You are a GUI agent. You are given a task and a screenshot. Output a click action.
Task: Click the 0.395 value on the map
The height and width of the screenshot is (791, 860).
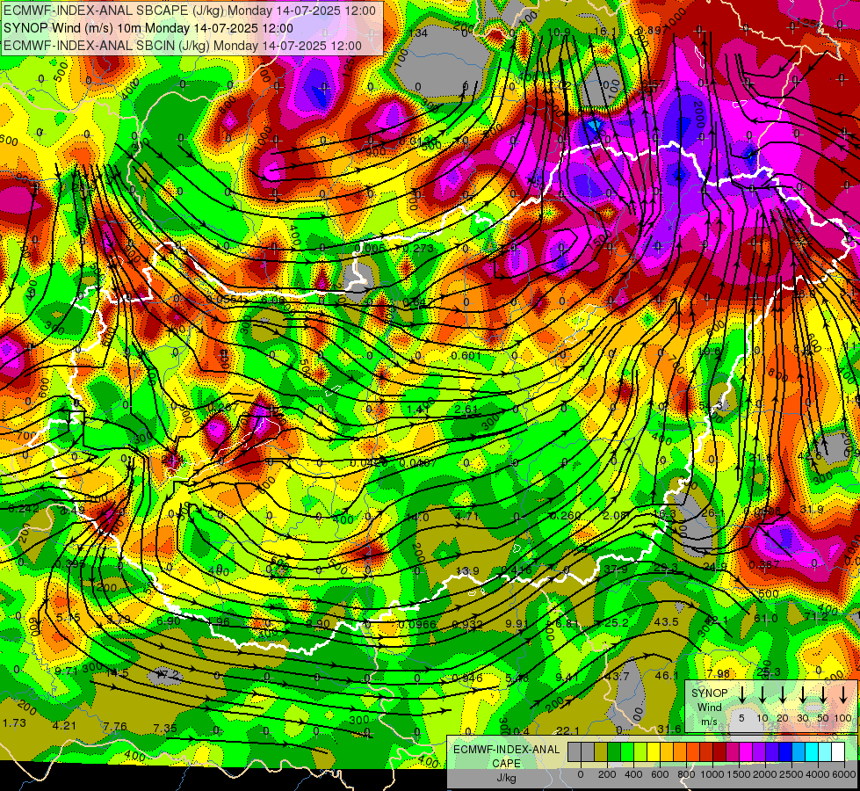(69, 563)
